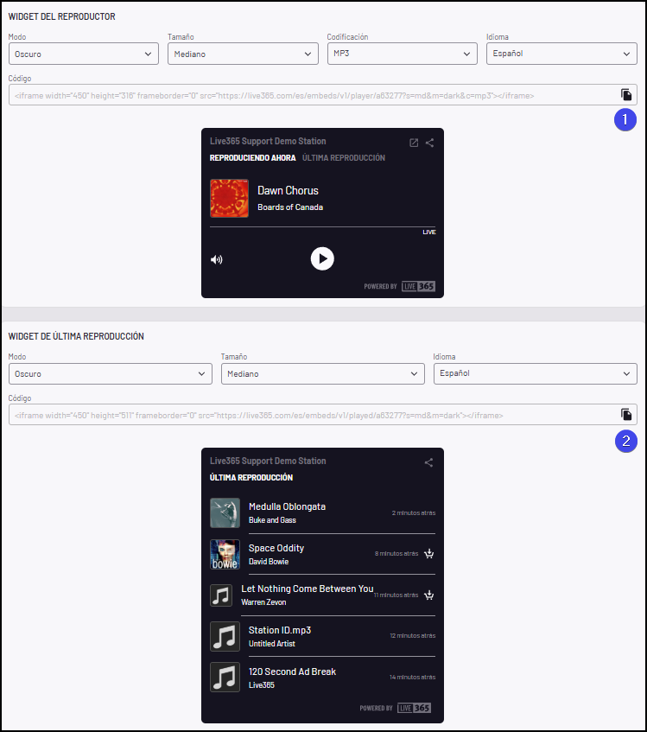Click the Station ID.mp3 track title
This screenshot has width=647, height=732.
point(280,630)
